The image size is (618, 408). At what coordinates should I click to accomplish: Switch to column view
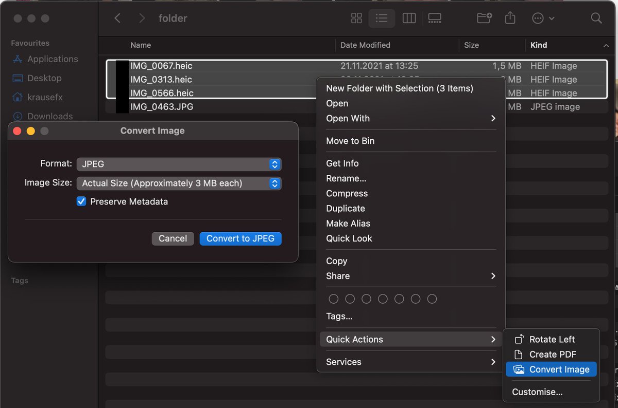point(408,18)
